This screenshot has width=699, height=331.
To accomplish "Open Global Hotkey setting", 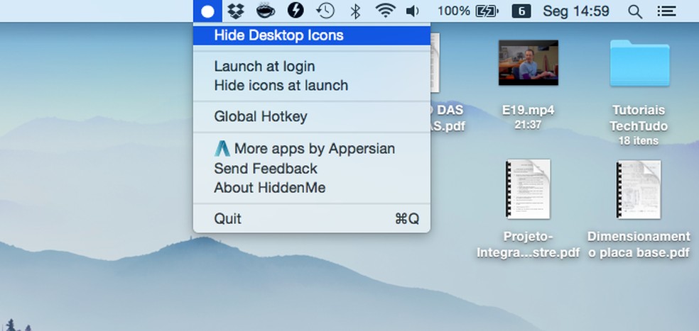I will click(x=312, y=116).
